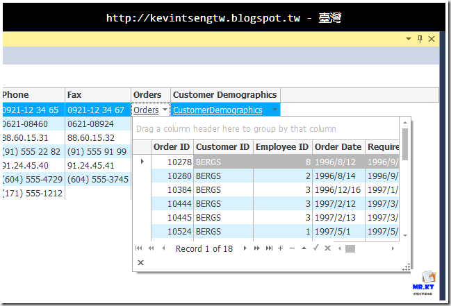Open window position dropdown arrow in yellow bar
The height and width of the screenshot is (306, 451).
pyautogui.click(x=409, y=39)
